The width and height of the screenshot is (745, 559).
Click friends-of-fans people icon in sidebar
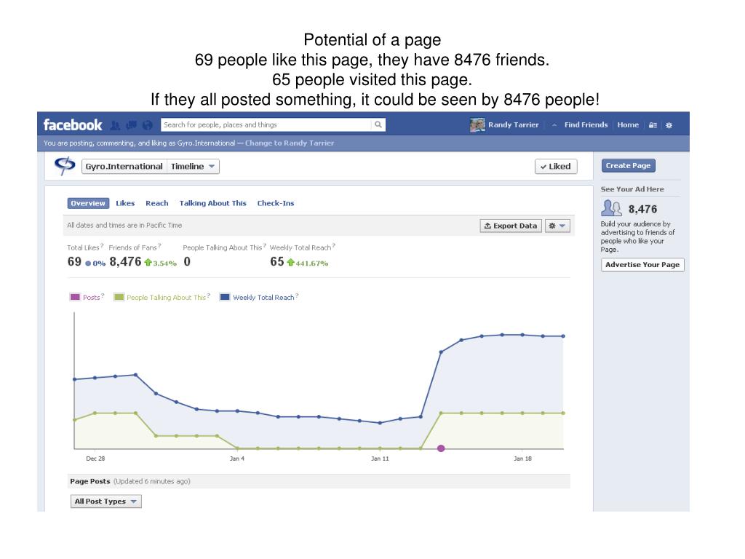pyautogui.click(x=611, y=208)
